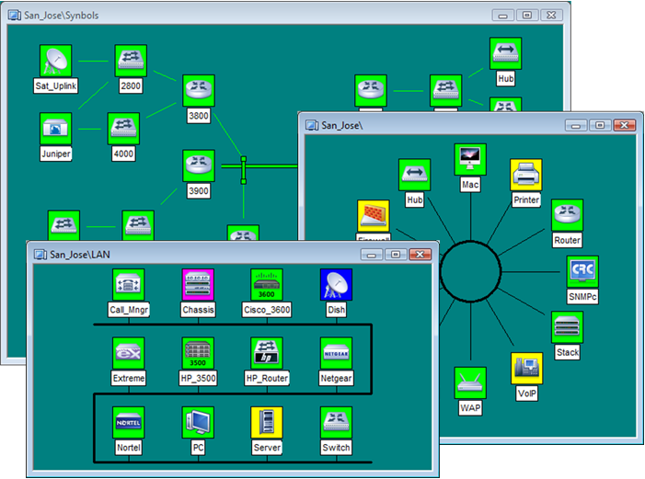Click the router icon left of the Symbols window's top-right switch
The width and height of the screenshot is (645, 479).
point(371,90)
